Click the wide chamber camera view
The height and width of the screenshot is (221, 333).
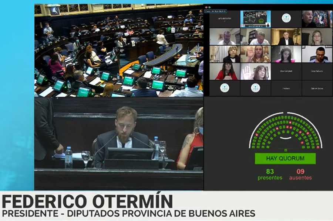click(119, 51)
